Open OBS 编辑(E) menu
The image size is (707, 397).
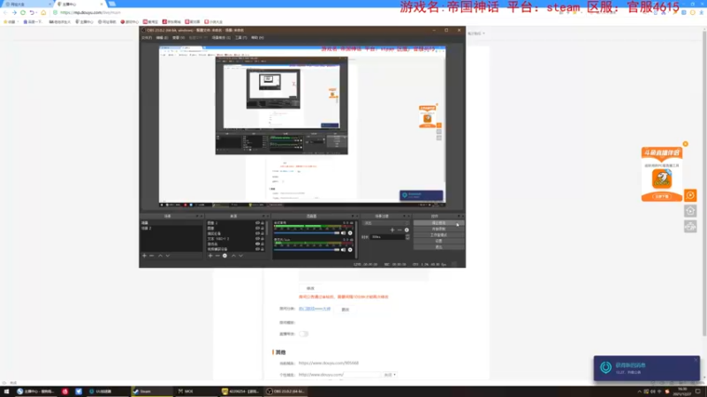tap(162, 38)
